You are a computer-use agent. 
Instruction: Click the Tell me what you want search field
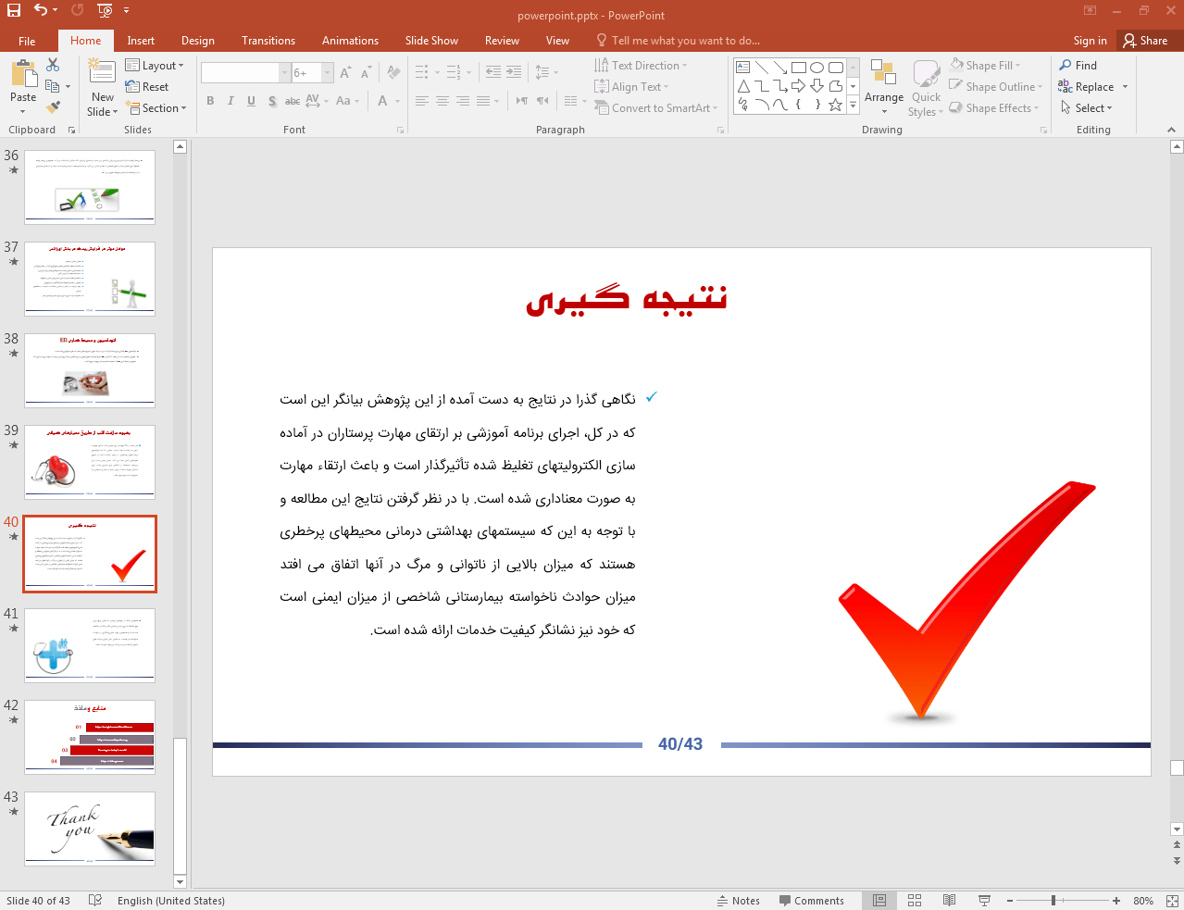coord(679,41)
